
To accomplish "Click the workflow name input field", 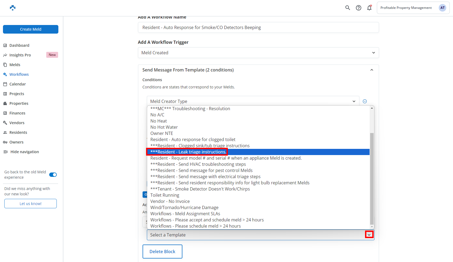I will coord(258,27).
